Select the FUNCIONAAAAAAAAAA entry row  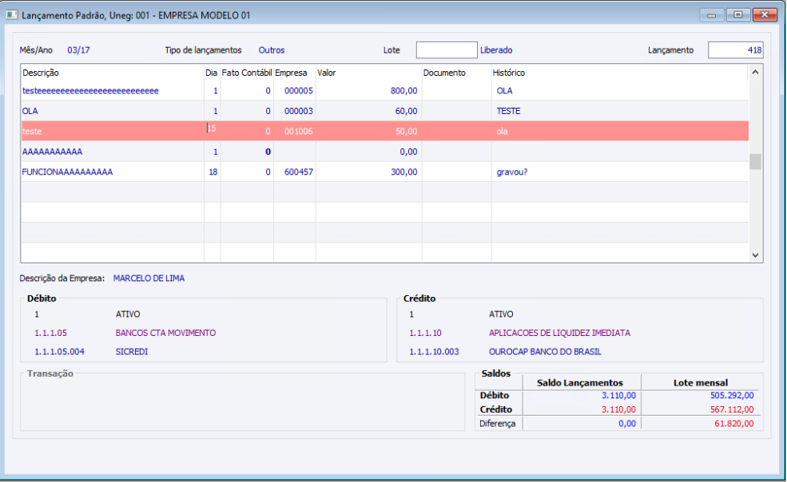(384, 172)
